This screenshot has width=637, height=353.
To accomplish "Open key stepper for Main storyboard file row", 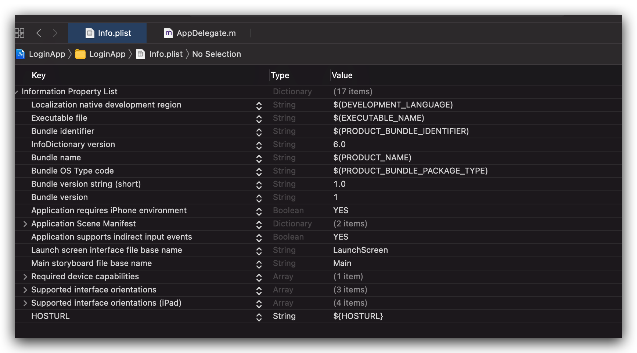I will (x=259, y=264).
